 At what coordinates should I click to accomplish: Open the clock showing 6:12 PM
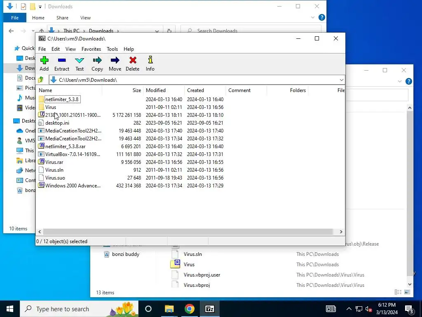click(x=387, y=309)
